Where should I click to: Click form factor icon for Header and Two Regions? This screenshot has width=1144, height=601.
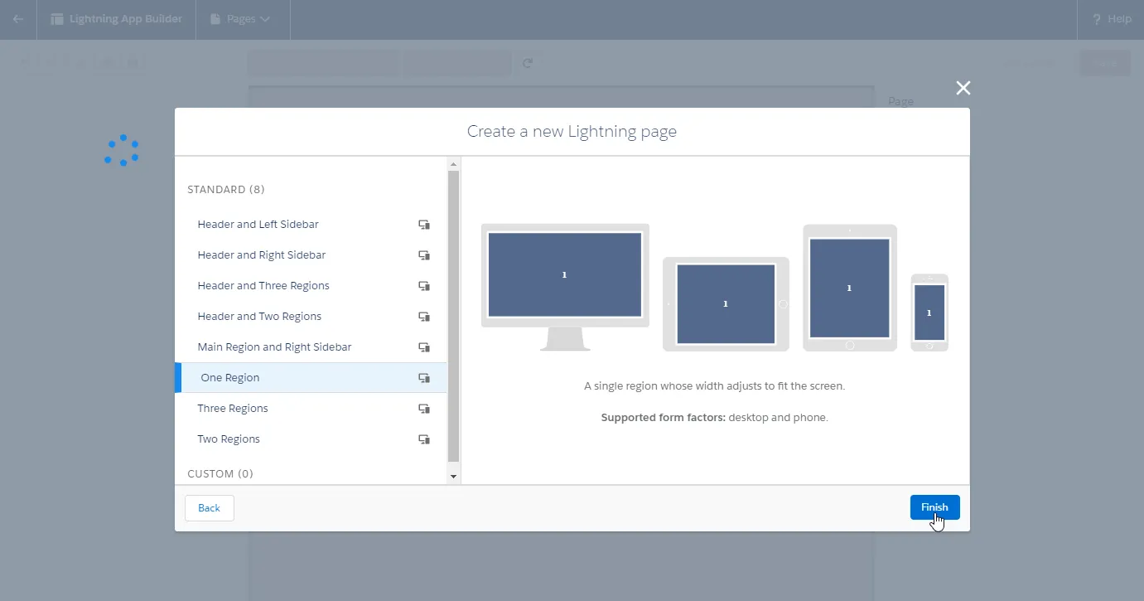point(424,317)
